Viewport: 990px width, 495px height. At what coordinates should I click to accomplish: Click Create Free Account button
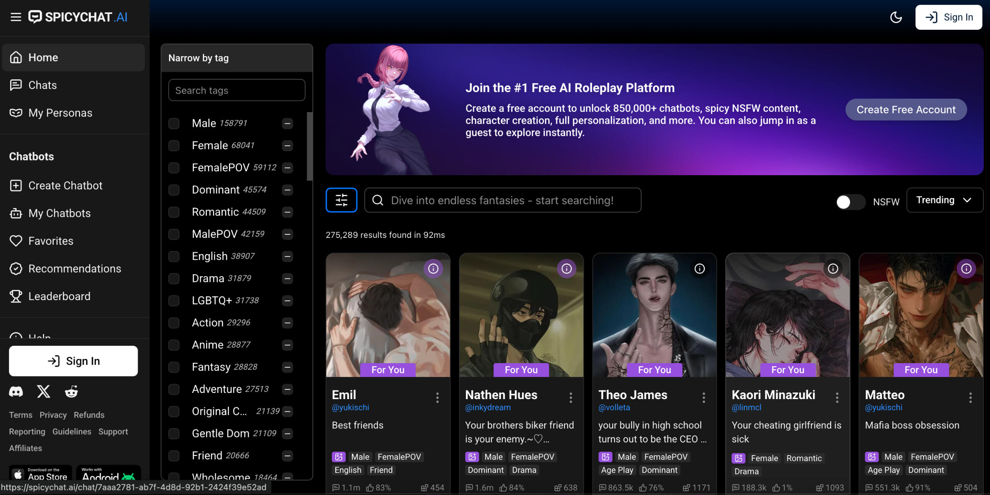click(x=906, y=110)
